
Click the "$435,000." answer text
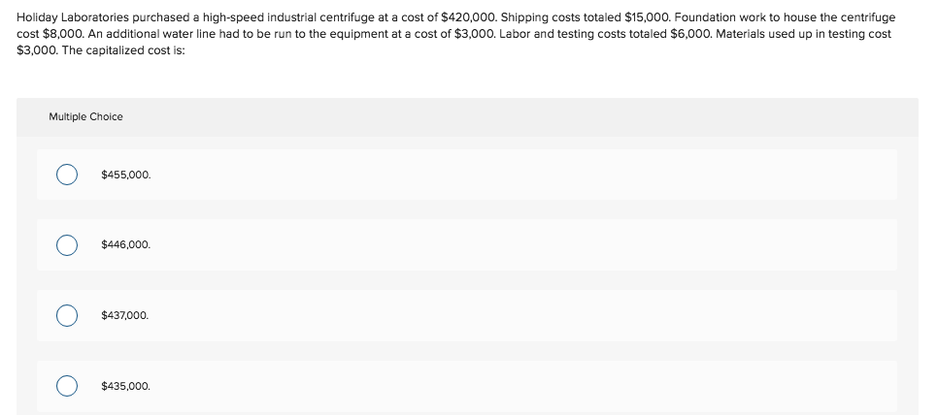point(126,386)
